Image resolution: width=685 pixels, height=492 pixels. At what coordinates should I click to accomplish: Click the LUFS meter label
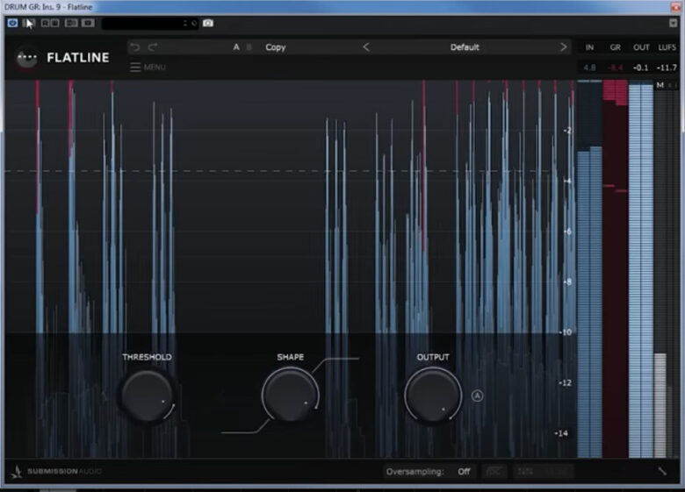tap(667, 47)
